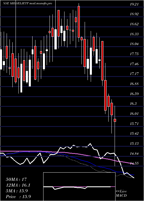
Task: Click the 12MA : 16.1 legend value
Action: coord(18,185)
